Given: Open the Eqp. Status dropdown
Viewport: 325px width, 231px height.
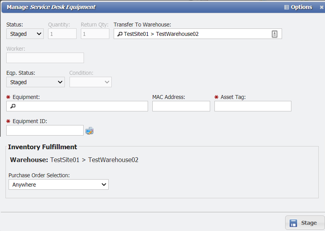Looking at the screenshot, I should pyautogui.click(x=35, y=82).
